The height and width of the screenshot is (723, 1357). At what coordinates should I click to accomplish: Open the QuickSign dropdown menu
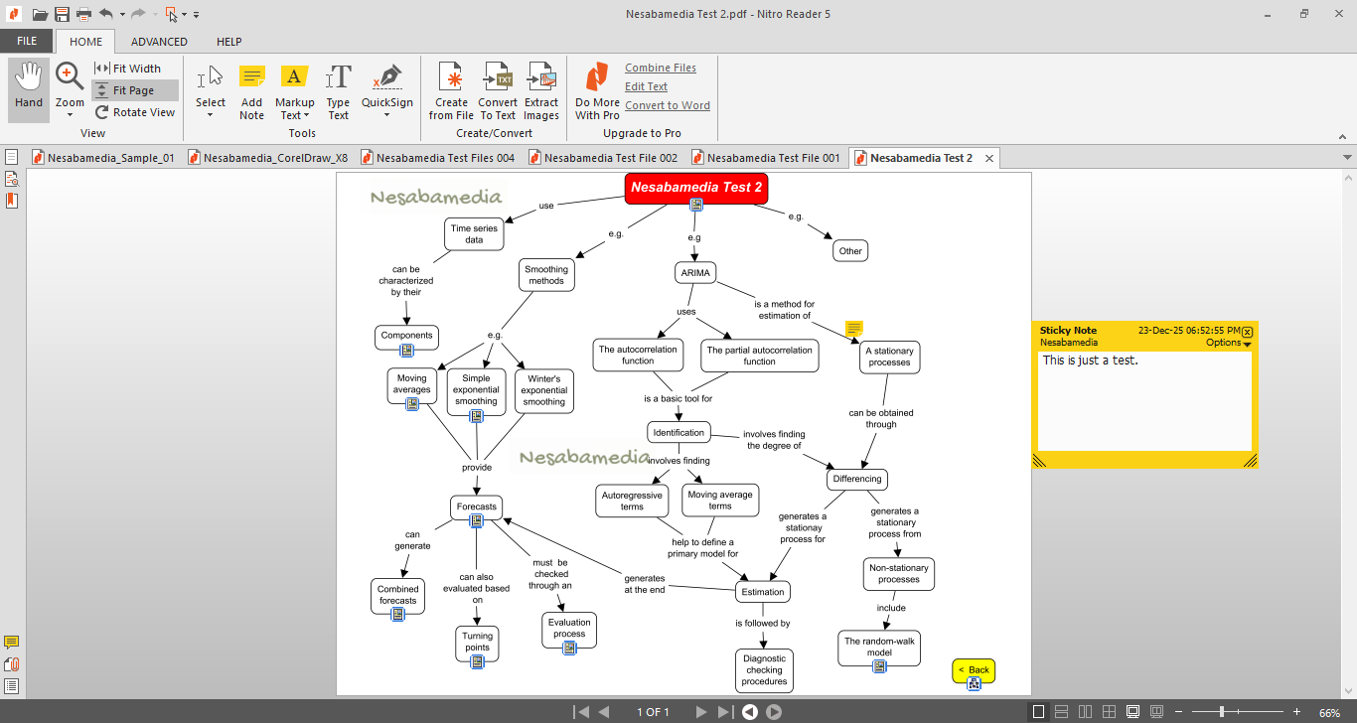click(x=386, y=115)
